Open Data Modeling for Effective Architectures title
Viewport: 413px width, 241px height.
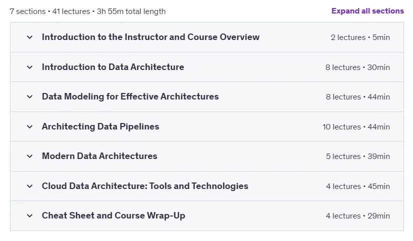[x=130, y=96]
